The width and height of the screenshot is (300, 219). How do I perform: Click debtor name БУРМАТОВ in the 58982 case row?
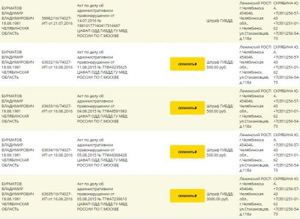coord(11,8)
